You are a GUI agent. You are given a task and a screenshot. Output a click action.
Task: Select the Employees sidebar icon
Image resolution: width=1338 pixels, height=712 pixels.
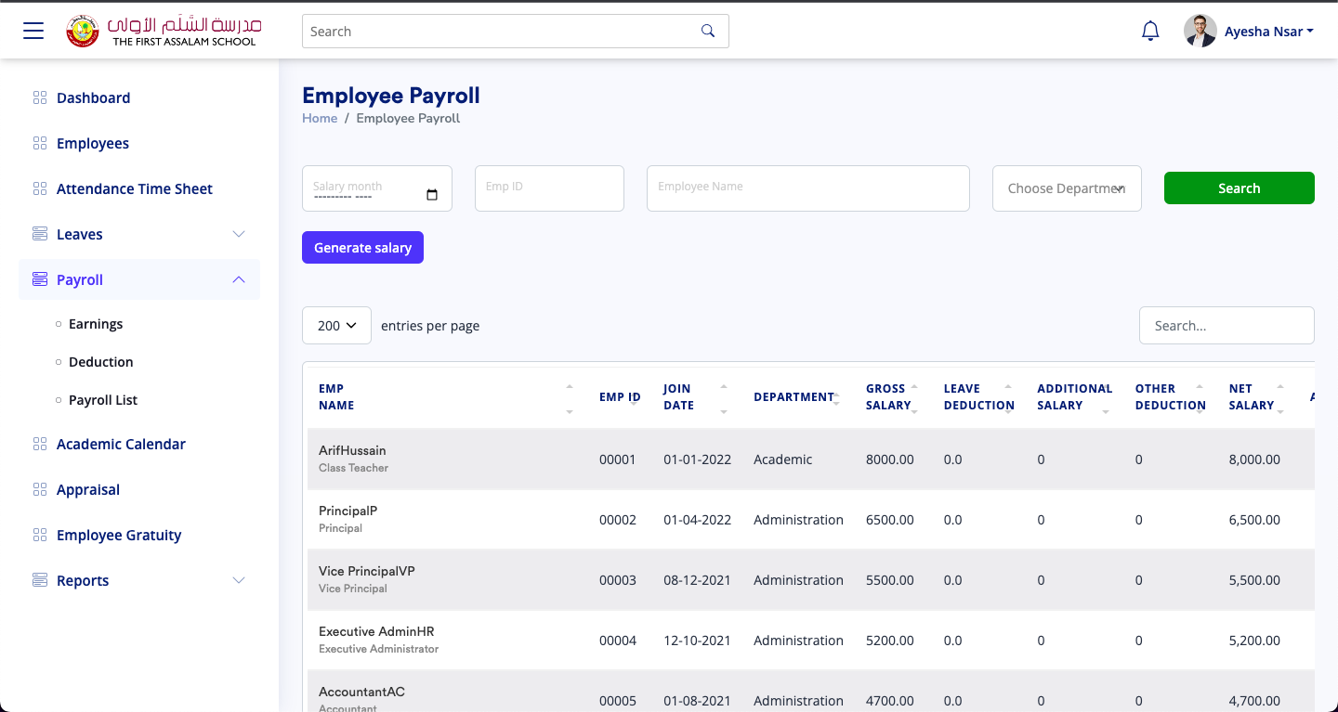pos(40,142)
